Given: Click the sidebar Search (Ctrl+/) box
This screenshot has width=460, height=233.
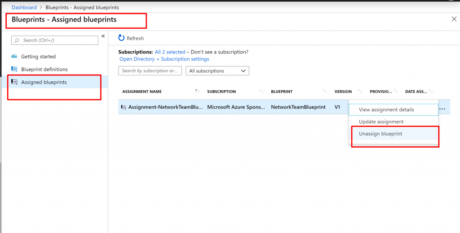Looking at the screenshot, I should (x=54, y=40).
